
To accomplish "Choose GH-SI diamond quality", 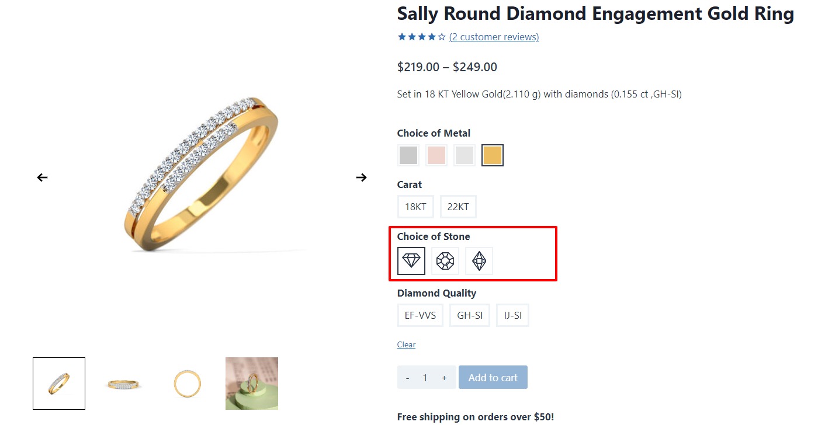I will (470, 315).
